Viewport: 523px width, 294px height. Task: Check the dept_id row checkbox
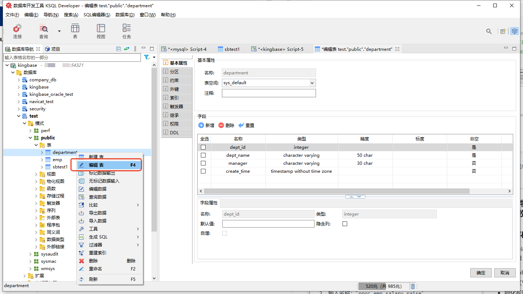[203, 147]
